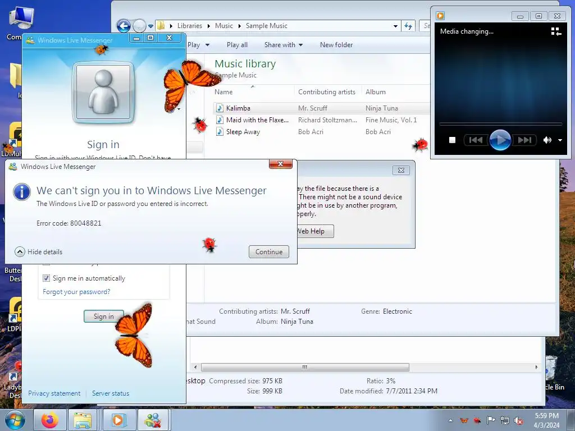Close the playback error dialog

click(x=401, y=170)
